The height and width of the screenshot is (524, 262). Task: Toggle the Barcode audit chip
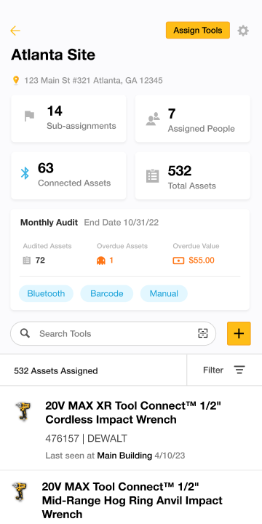click(107, 293)
